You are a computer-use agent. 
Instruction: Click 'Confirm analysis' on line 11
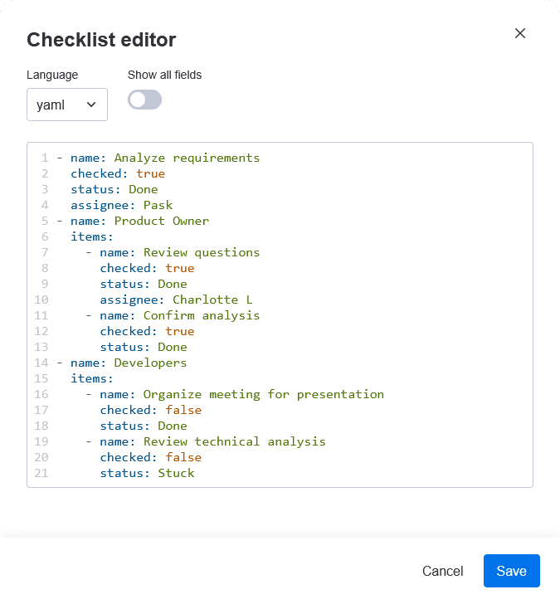(202, 315)
